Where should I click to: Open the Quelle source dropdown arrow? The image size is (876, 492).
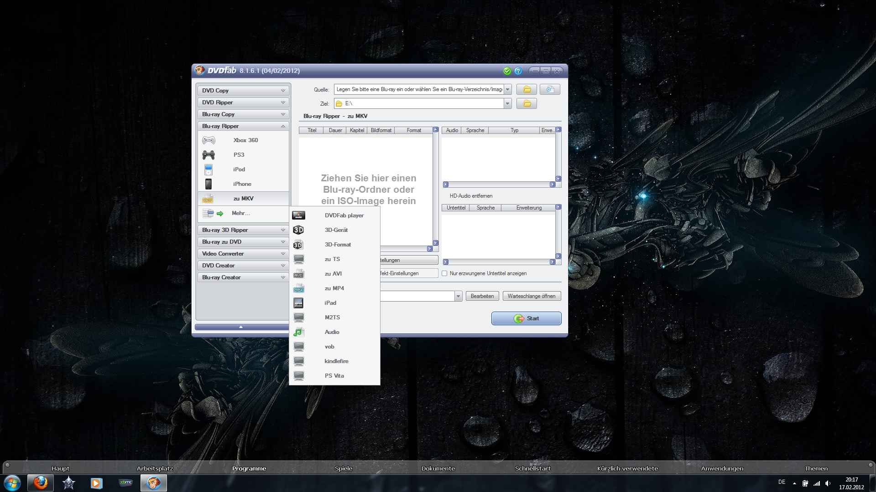(x=507, y=89)
